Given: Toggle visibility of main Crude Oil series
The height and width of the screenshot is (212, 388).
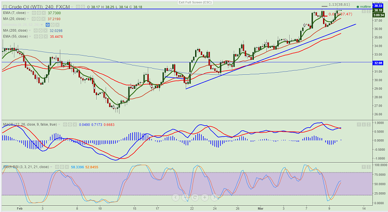Looking at the screenshot, I should tap(77, 7).
